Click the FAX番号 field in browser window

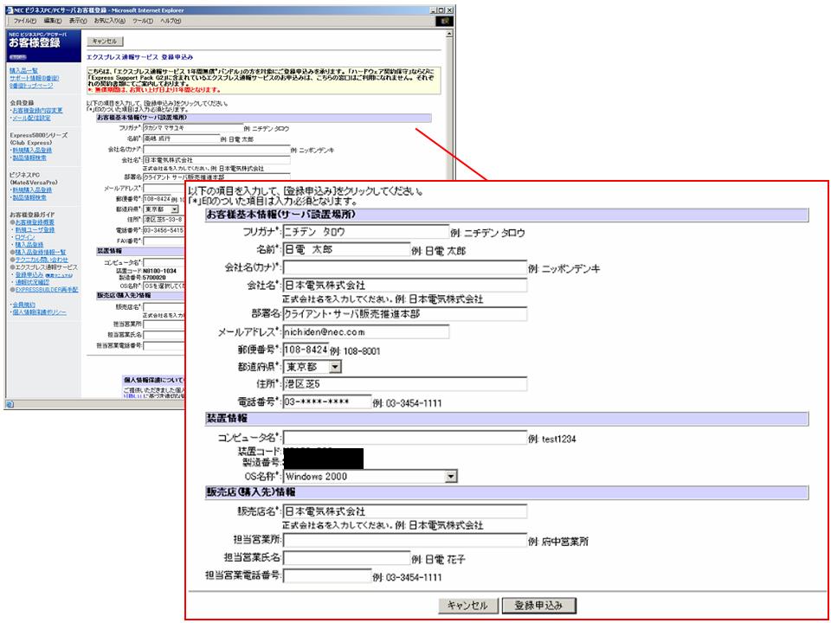pos(164,241)
